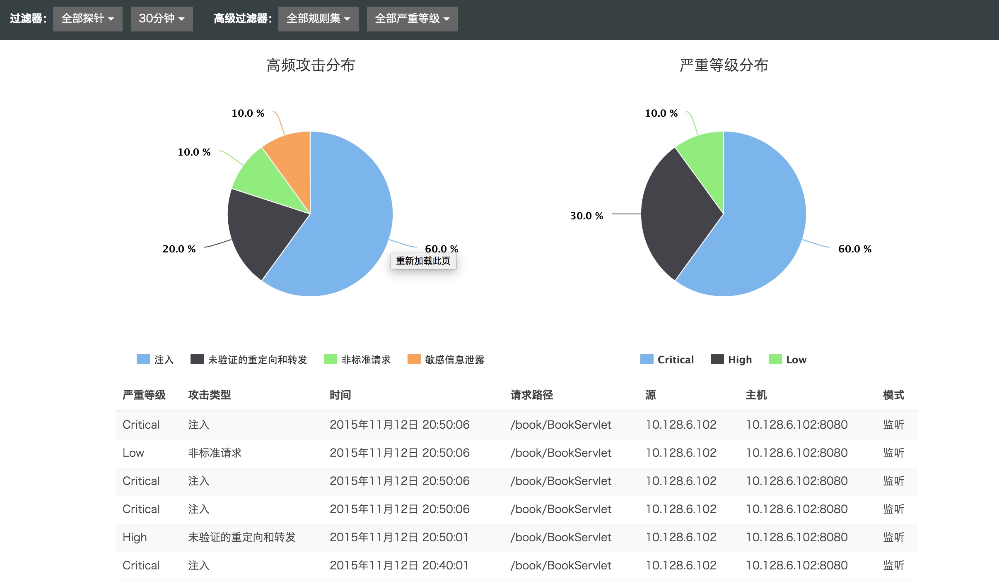Open the 全部探针 probe filter dropdown
The width and height of the screenshot is (999, 581).
coord(87,19)
